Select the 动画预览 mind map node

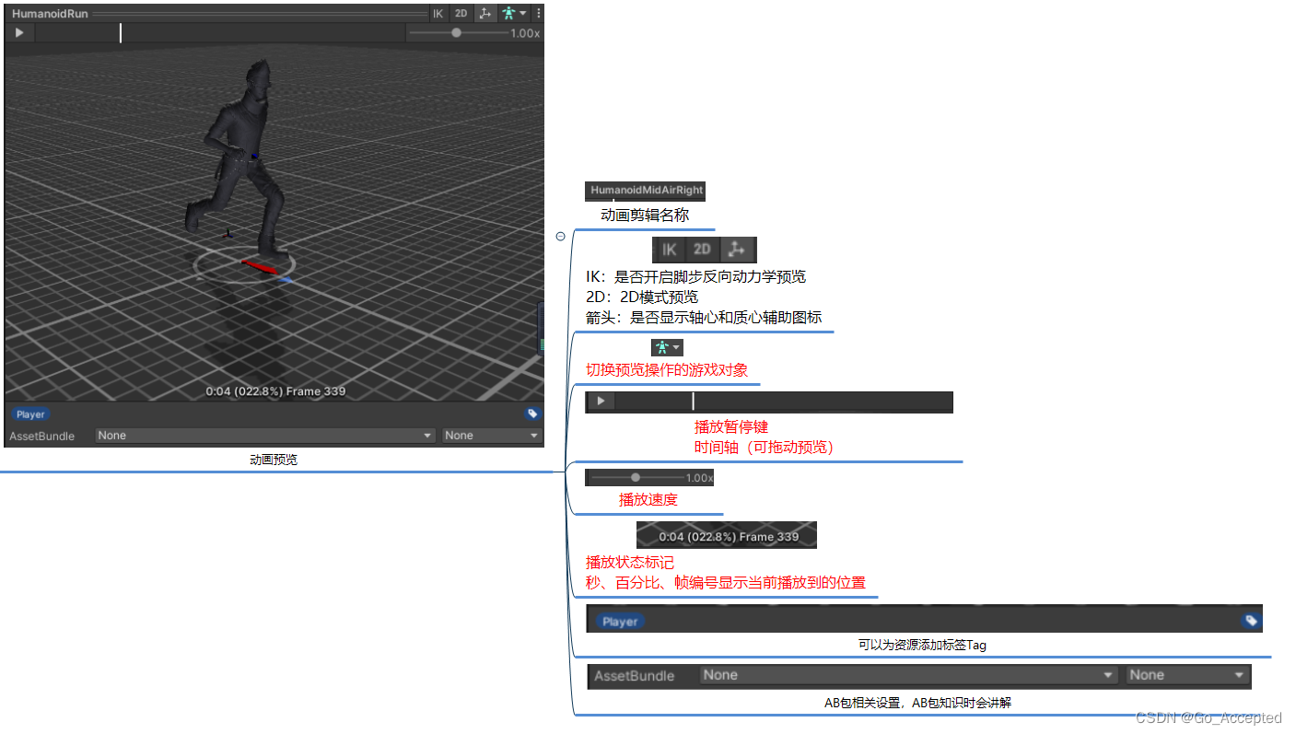[x=274, y=460]
